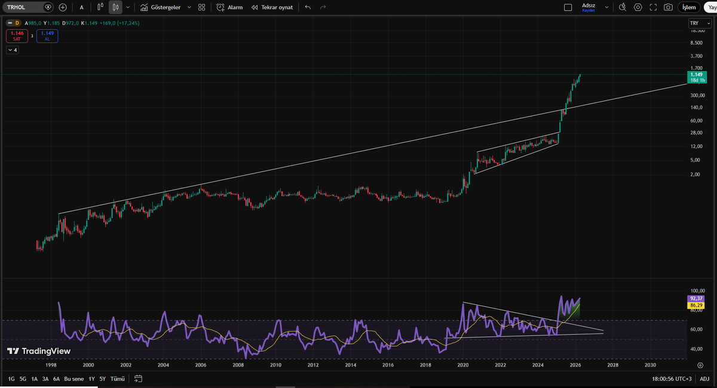The height and width of the screenshot is (388, 717).
Task: Open the TRHOL symbol search box
Action: point(29,7)
